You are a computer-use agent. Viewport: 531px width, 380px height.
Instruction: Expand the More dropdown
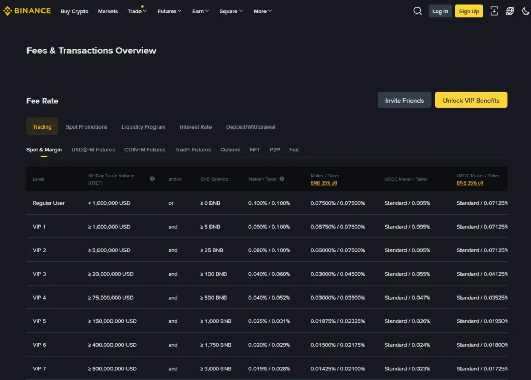click(262, 11)
